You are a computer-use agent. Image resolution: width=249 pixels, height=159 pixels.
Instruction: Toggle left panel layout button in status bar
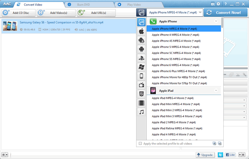(x=5, y=155)
